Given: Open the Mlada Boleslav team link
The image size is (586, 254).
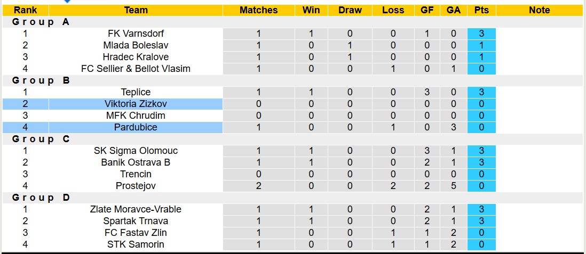Looking at the screenshot, I should click(136, 45).
